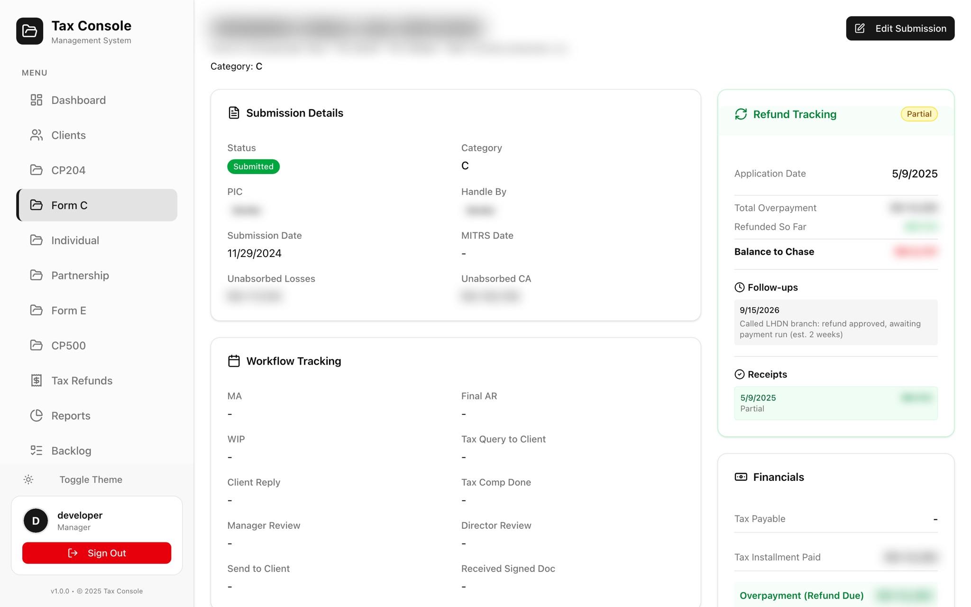Image resolution: width=971 pixels, height=607 pixels.
Task: Click the CP500 folder icon
Action: [x=37, y=346]
